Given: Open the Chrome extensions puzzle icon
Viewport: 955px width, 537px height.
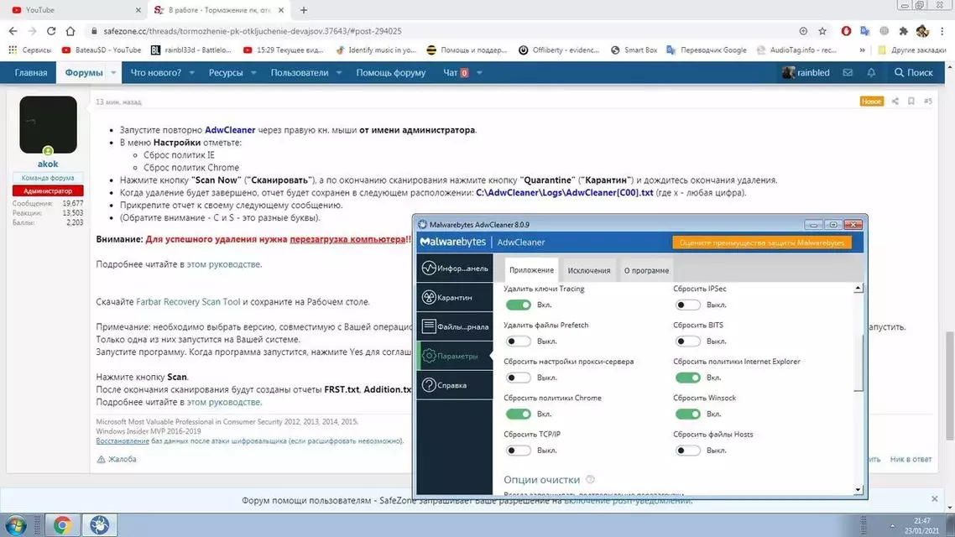Looking at the screenshot, I should point(903,31).
